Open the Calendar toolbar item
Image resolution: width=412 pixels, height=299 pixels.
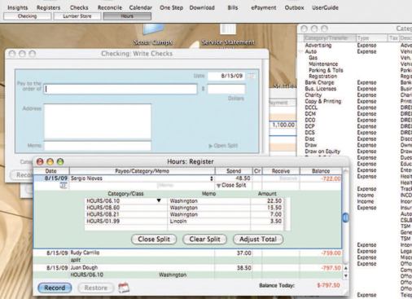click(141, 7)
